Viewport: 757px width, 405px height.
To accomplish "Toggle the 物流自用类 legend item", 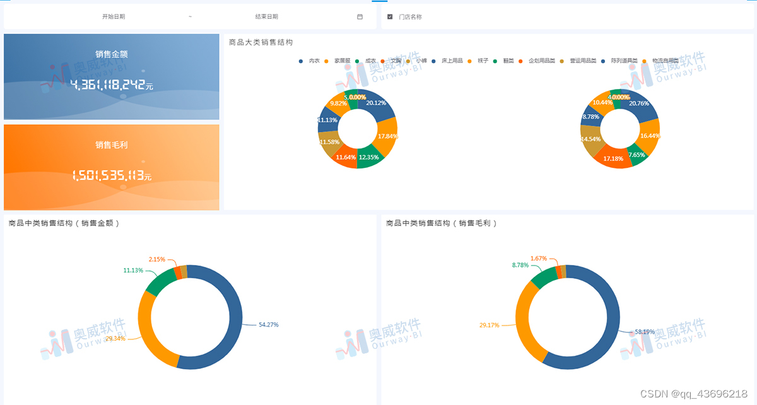I will [x=660, y=61].
